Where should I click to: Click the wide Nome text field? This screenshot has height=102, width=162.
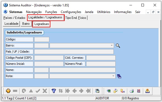click(x=82, y=70)
